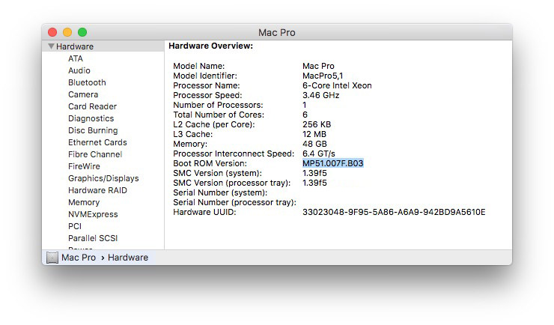The width and height of the screenshot is (554, 325).
Task: Click the Hardware UUID value
Action: (394, 213)
